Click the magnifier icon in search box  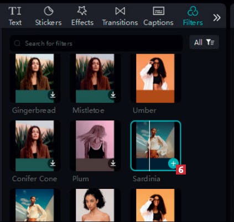pos(17,44)
